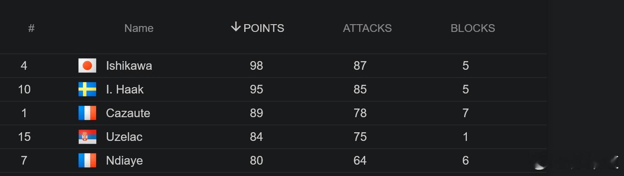
Task: Sort table by POINTS column header
Action: click(263, 28)
